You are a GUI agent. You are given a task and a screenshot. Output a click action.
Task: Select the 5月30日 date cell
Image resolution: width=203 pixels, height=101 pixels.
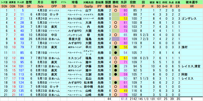tap(40, 35)
